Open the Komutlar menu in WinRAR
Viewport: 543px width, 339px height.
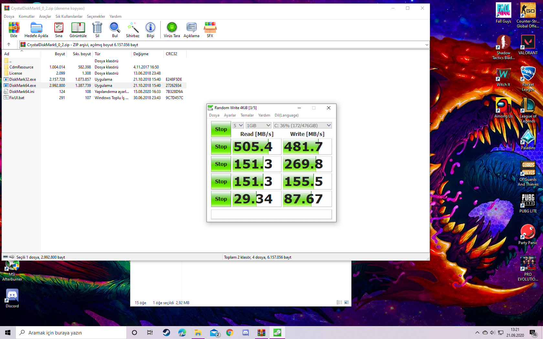(x=27, y=16)
